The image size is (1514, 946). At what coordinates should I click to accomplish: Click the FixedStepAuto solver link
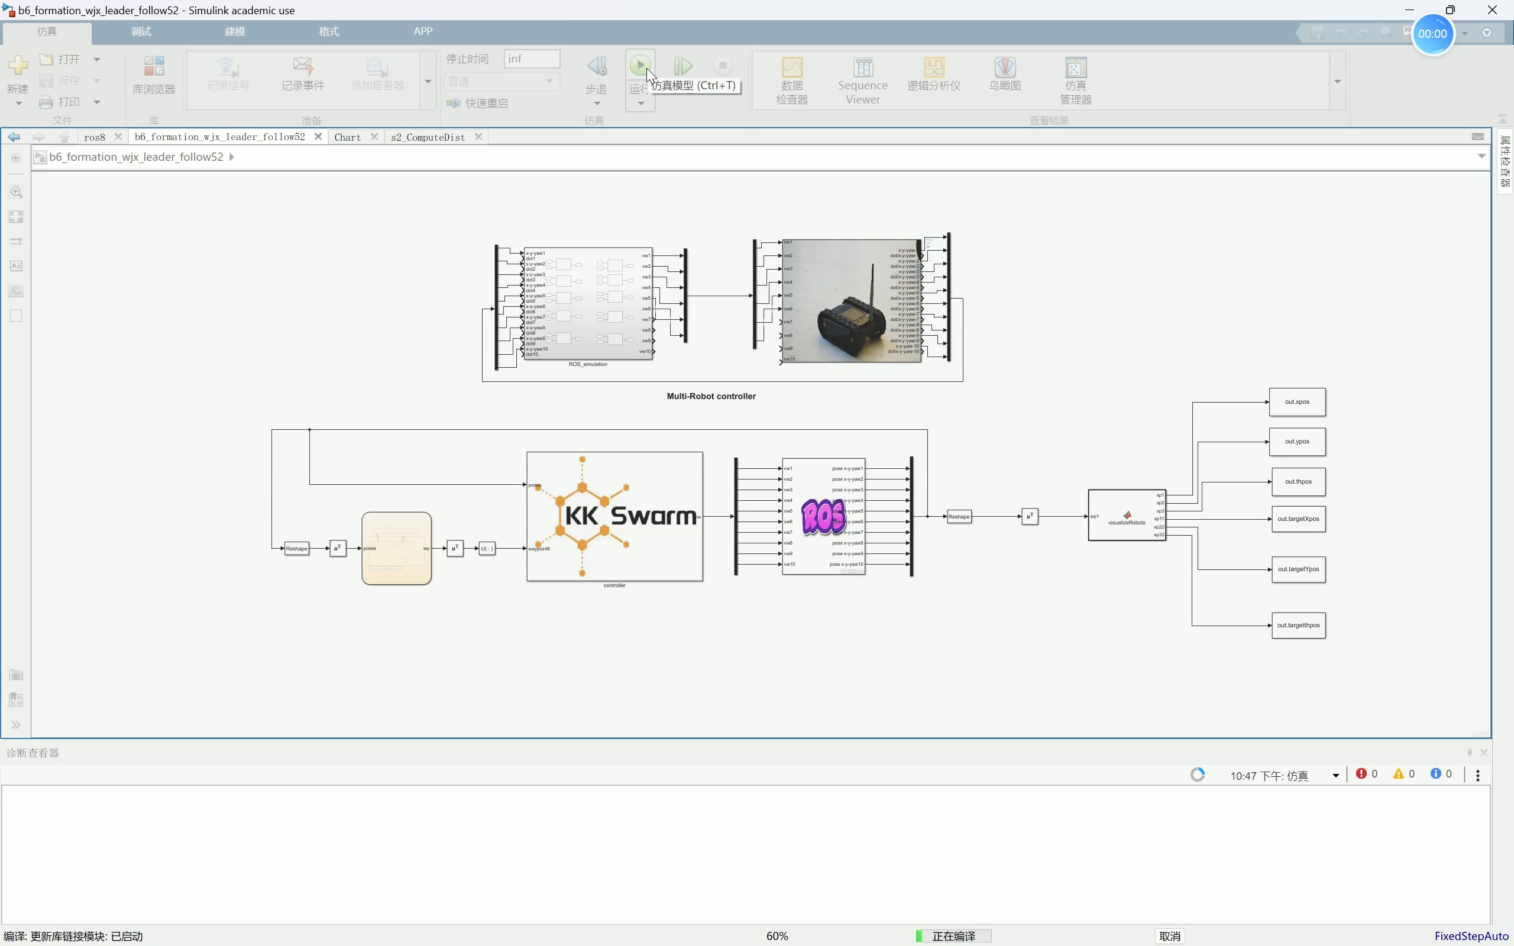[1471, 936]
